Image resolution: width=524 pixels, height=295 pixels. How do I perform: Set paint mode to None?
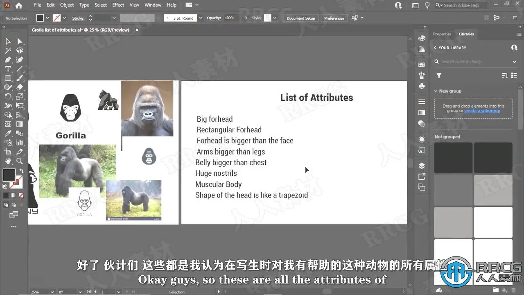point(21,195)
